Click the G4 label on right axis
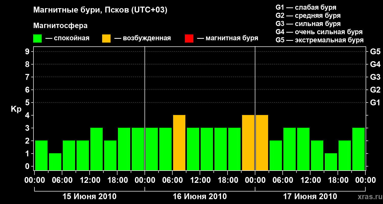 point(375,64)
